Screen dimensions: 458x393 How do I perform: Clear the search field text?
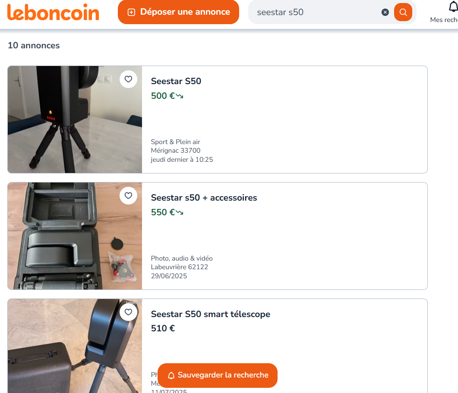(x=385, y=12)
